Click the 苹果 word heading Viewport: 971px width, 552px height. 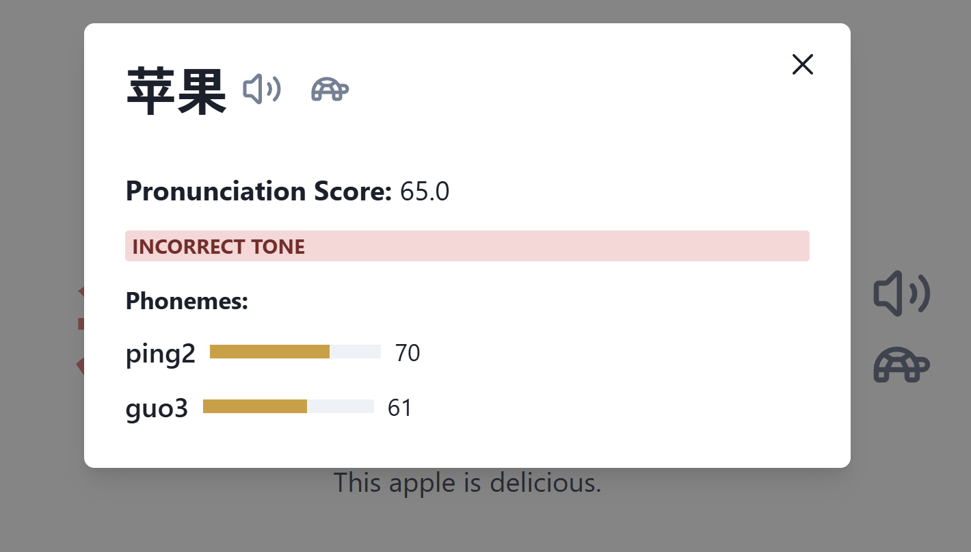176,92
